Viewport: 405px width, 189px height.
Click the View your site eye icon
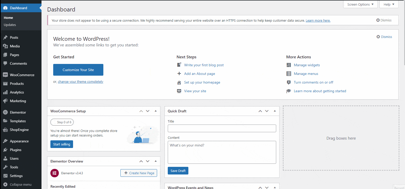(x=179, y=91)
